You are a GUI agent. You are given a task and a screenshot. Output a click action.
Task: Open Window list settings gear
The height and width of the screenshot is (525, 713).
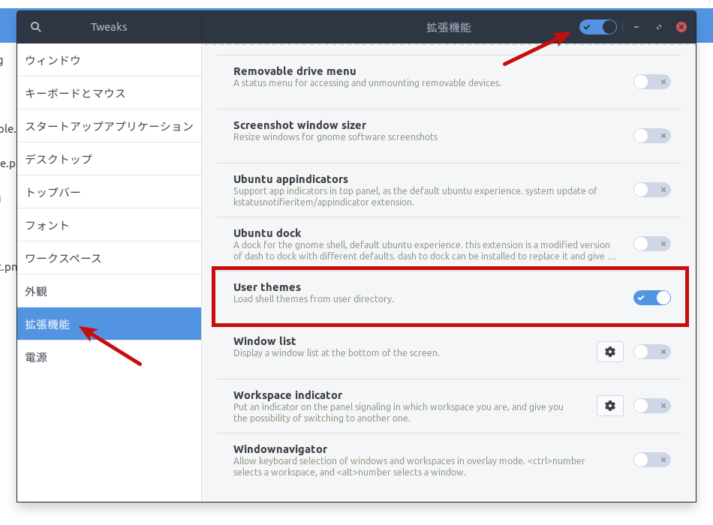609,352
